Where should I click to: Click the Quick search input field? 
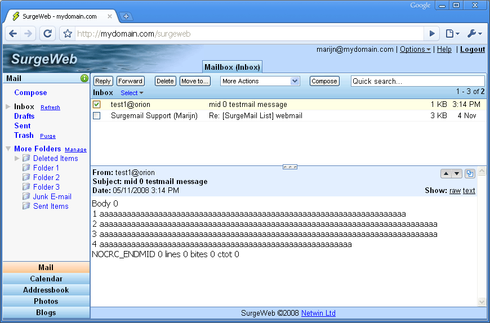pos(417,81)
